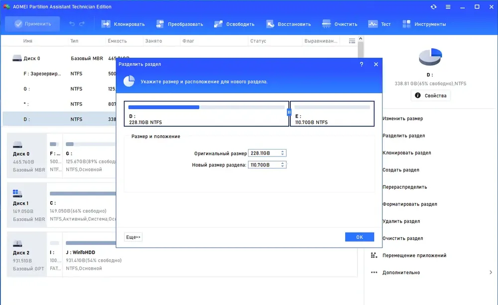Click the help question mark in dialog

[362, 64]
